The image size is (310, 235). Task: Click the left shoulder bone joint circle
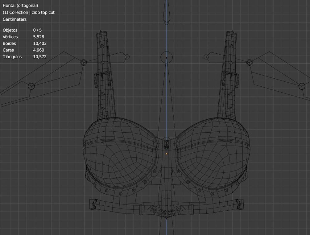coord(84,63)
